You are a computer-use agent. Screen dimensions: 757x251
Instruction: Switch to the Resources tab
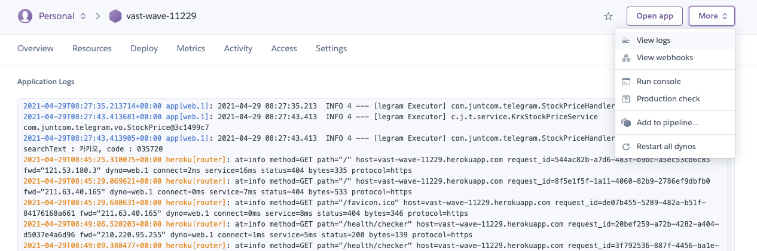tap(92, 48)
